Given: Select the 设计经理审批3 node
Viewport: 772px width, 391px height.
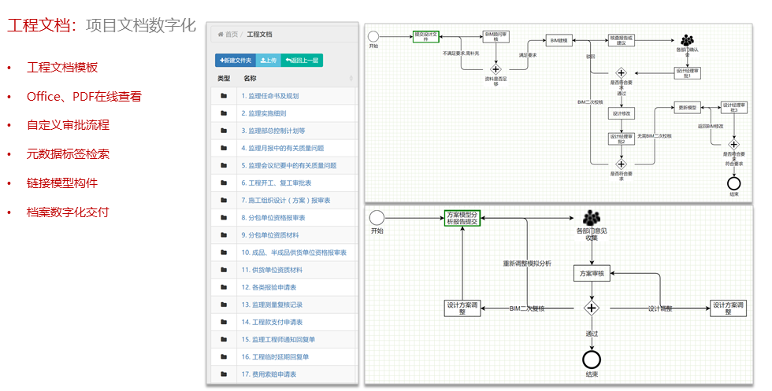Looking at the screenshot, I should 733,108.
